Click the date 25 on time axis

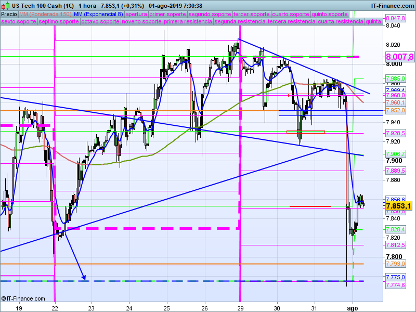pos(167,308)
